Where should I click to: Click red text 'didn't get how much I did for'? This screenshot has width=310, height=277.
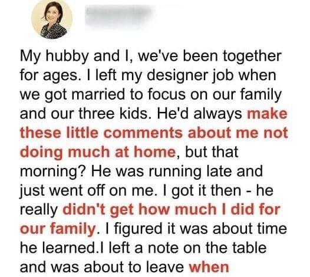172,210
